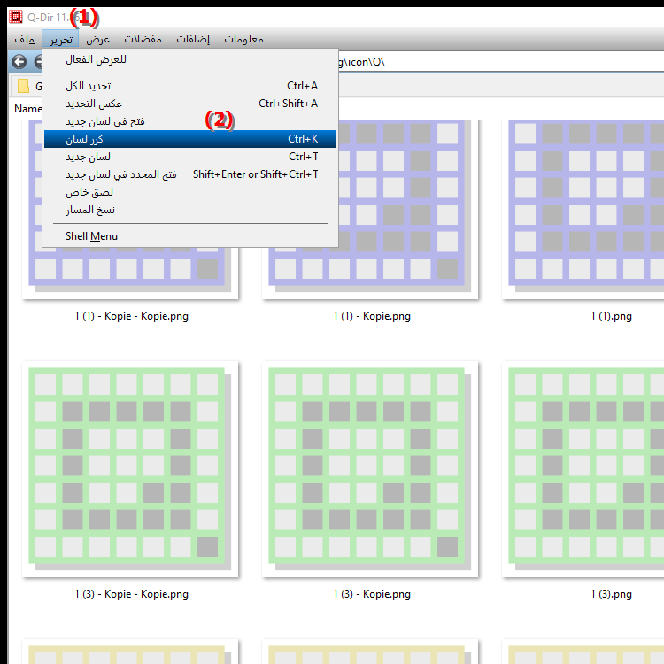Image resolution: width=664 pixels, height=664 pixels.
Task: Select لصق خاص menu entry
Action: (190, 192)
